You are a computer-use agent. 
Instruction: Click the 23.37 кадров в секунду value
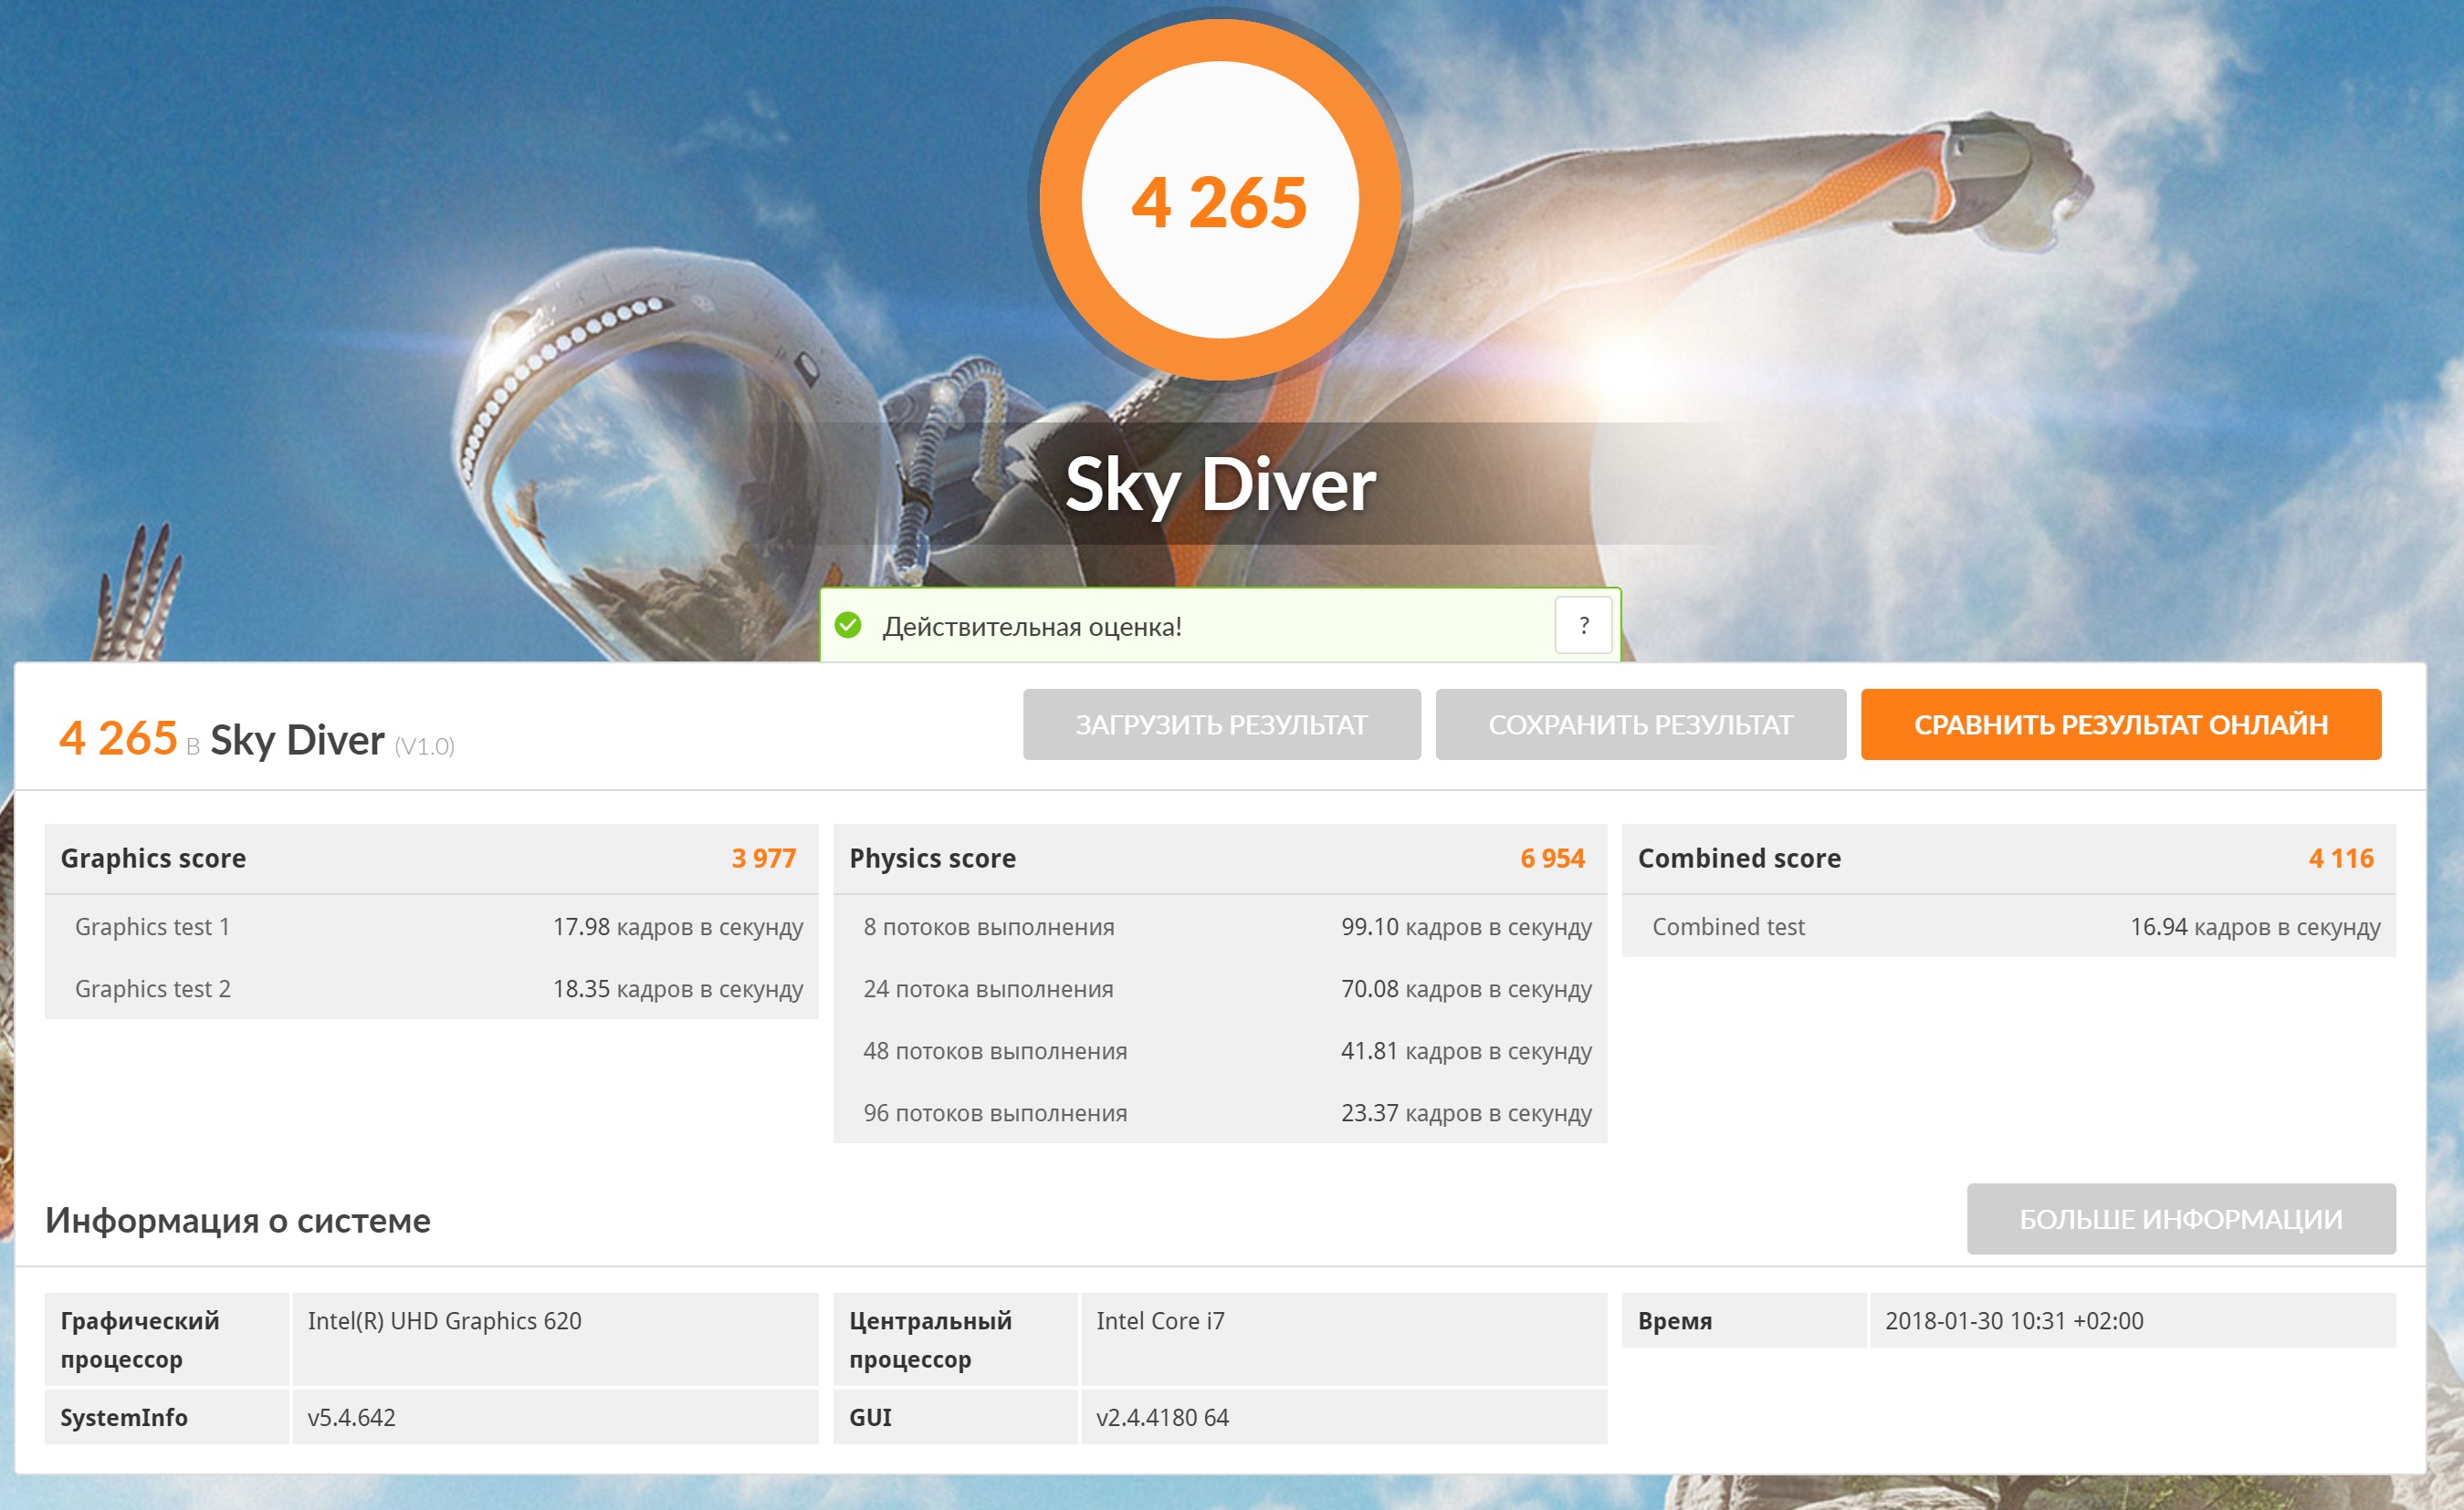pos(1466,1113)
